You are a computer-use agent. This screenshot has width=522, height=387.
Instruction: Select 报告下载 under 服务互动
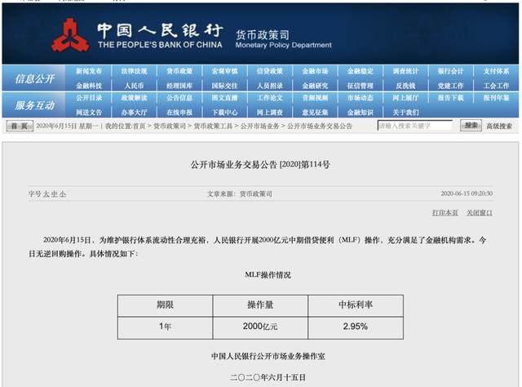point(450,98)
